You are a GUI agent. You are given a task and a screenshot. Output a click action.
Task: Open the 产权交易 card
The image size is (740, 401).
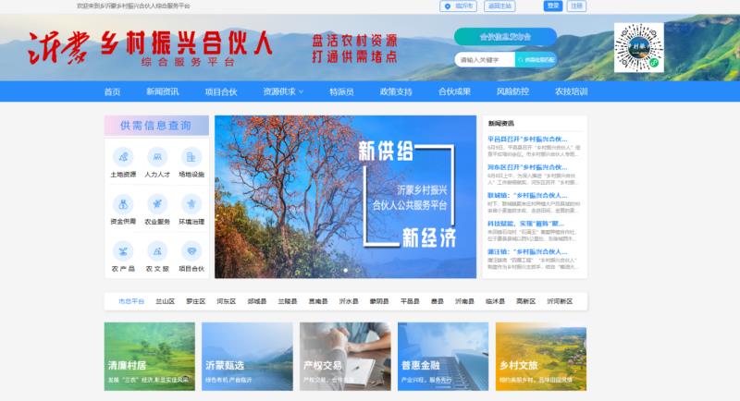[345, 357]
